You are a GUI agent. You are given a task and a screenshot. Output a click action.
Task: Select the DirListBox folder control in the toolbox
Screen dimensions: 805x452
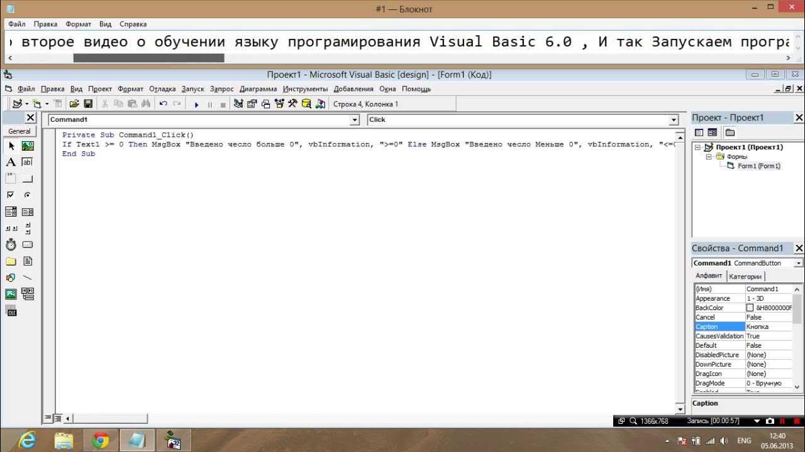[11, 261]
